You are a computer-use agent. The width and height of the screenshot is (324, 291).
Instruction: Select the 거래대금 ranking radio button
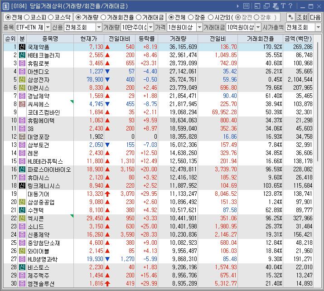pos(139,17)
